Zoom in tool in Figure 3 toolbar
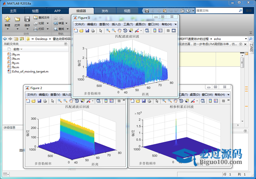 tap(164, 101)
